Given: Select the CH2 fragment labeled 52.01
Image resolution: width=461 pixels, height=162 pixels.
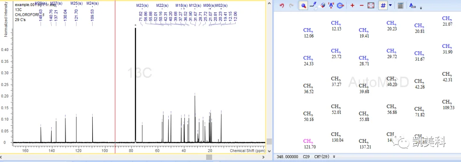Looking at the screenshot, I should click(336, 109).
